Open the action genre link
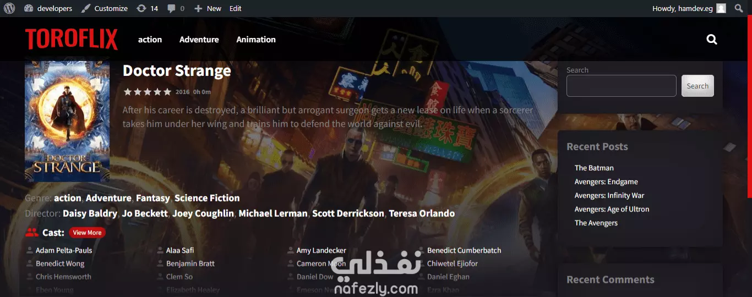 coord(67,198)
